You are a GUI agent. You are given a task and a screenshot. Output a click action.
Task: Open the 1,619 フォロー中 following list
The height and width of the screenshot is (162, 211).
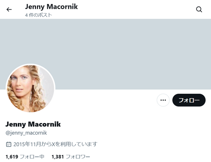(25, 157)
